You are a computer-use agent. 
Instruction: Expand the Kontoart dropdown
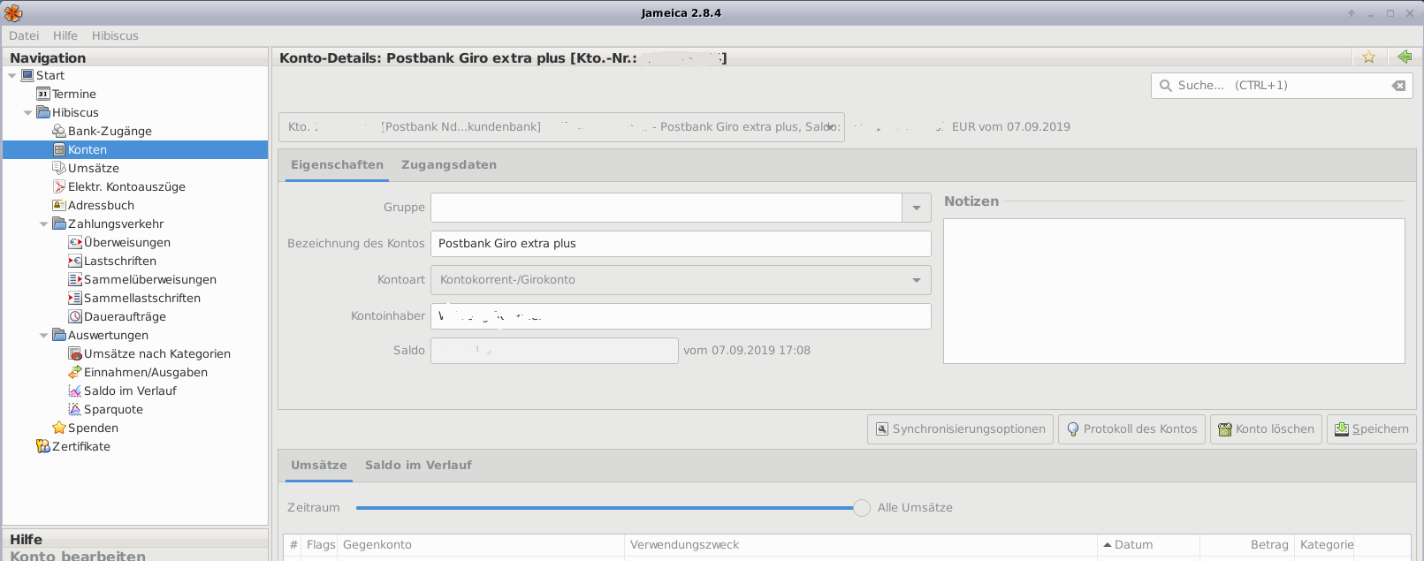pyautogui.click(x=916, y=280)
